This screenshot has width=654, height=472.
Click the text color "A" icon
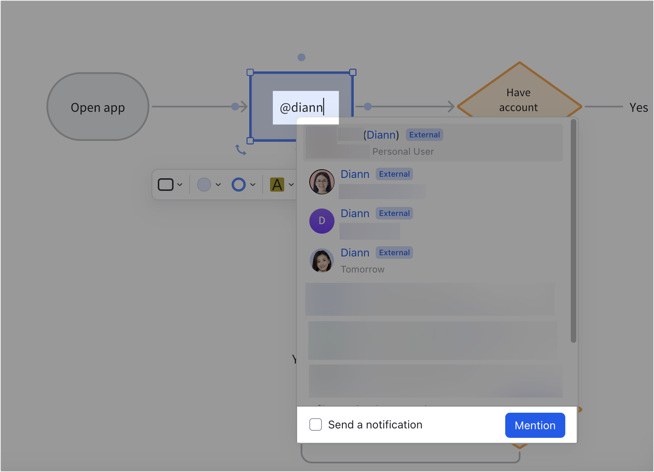278,184
